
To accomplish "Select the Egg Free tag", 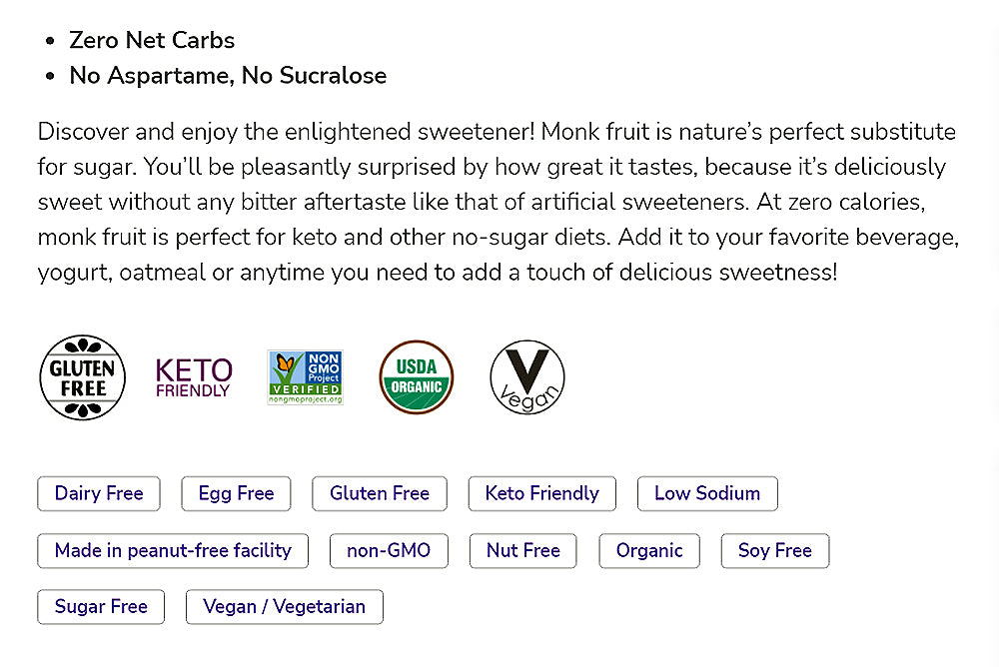I will (236, 493).
